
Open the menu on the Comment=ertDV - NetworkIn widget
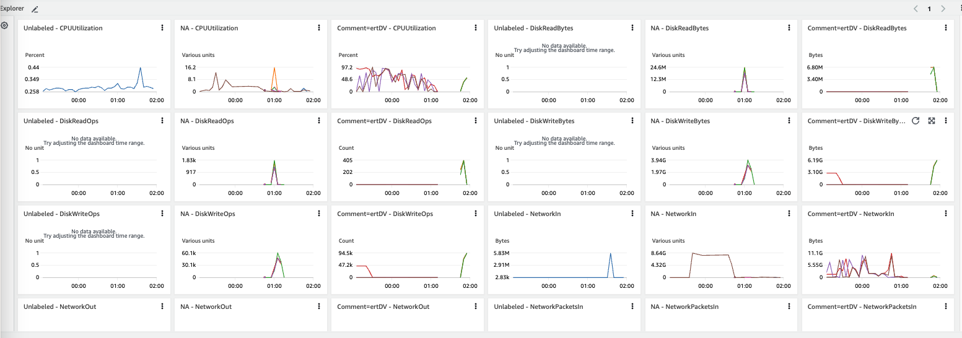tap(946, 214)
